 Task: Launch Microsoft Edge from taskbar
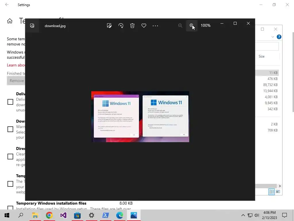click(x=120, y=215)
